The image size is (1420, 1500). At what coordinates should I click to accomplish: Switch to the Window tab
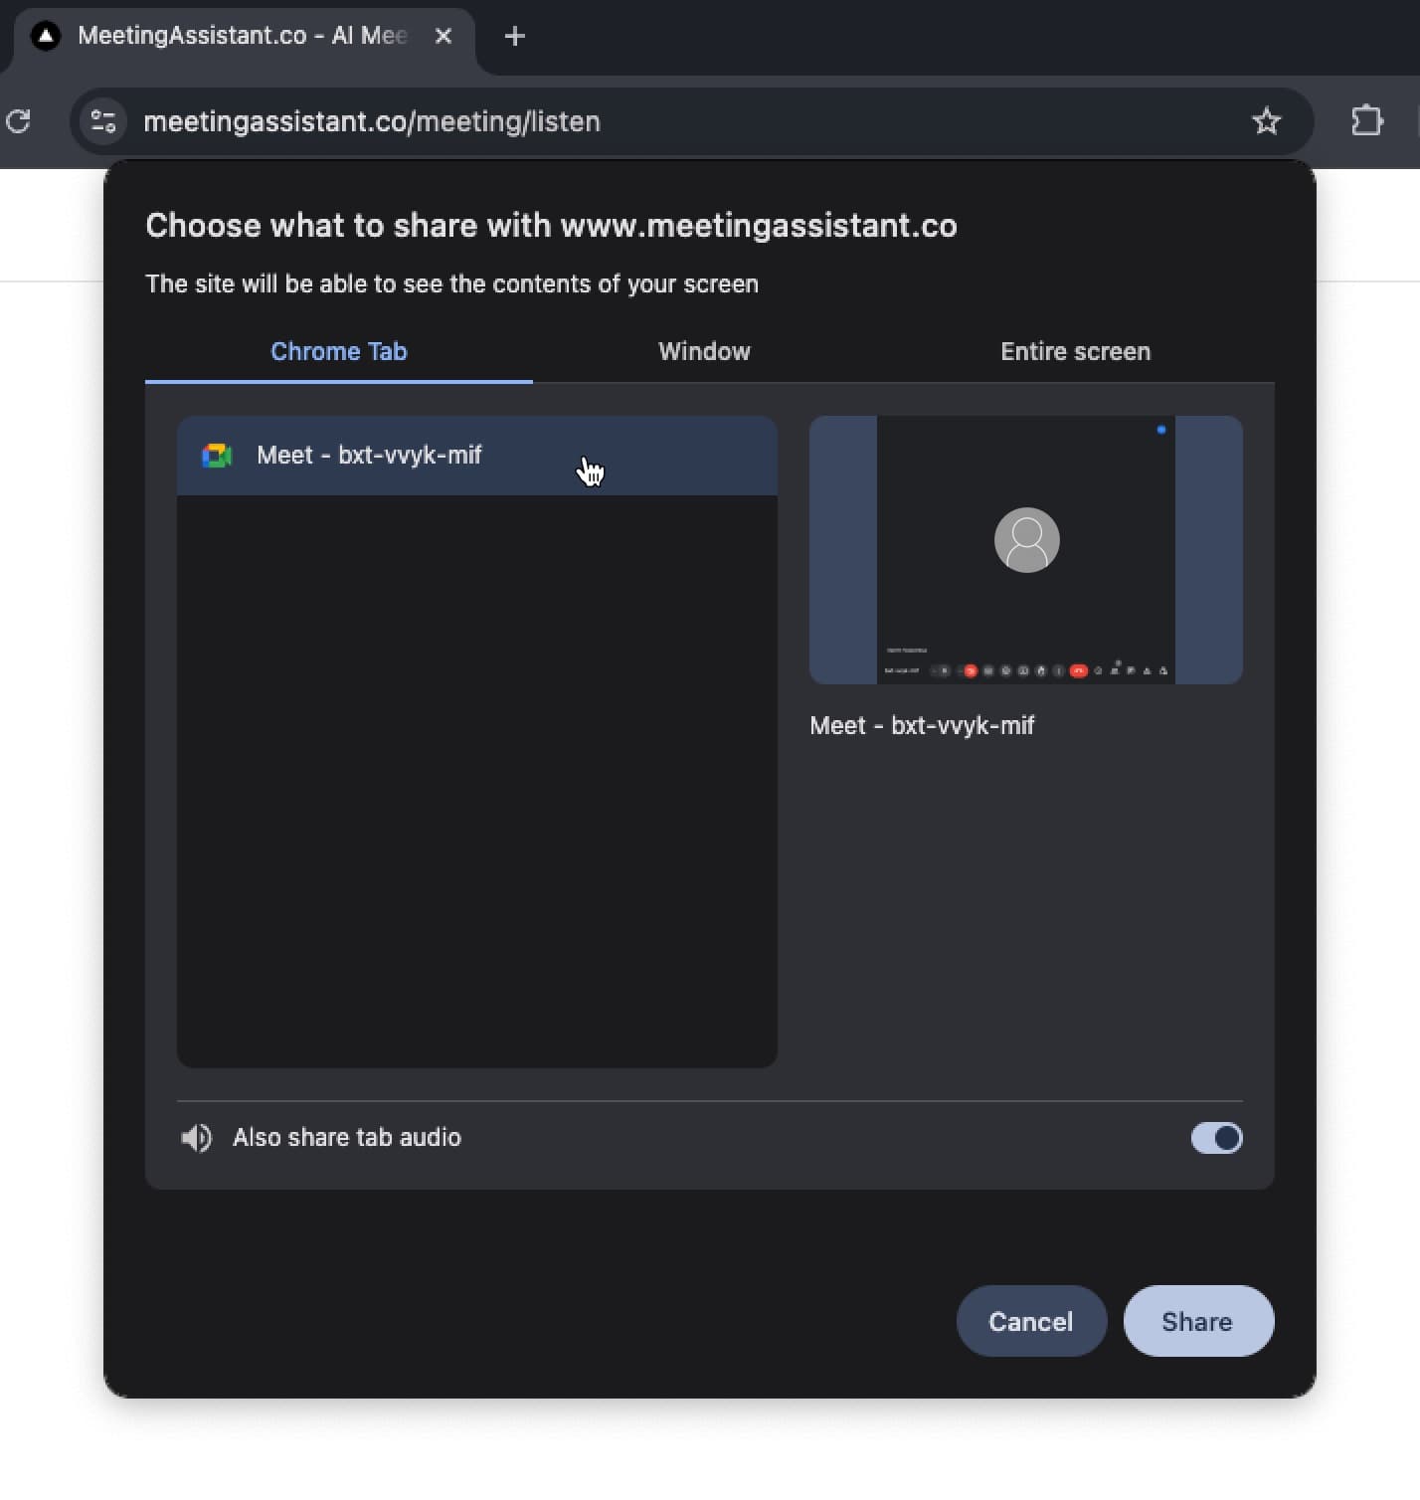coord(704,351)
